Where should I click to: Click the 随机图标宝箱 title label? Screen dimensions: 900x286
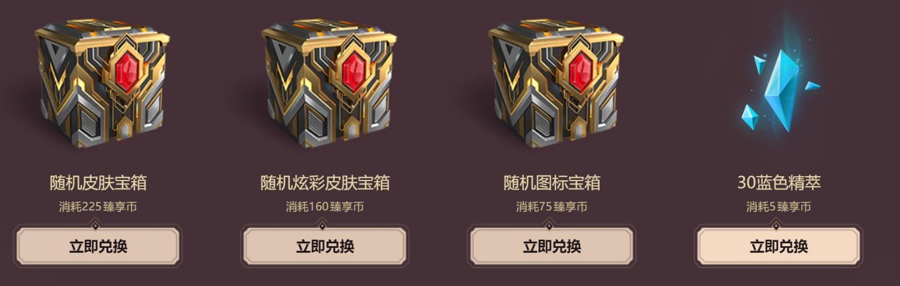[552, 183]
